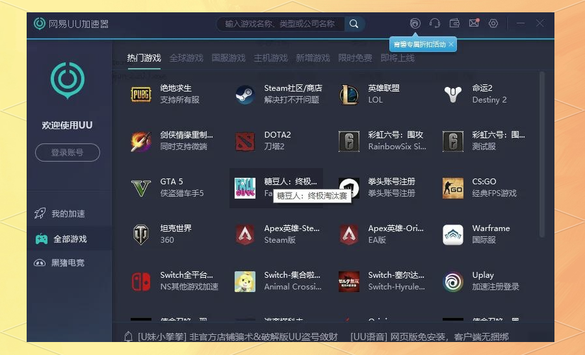585x355 pixels.
Task: Select the Animal Crossing Switch icon
Action: [x=245, y=281]
